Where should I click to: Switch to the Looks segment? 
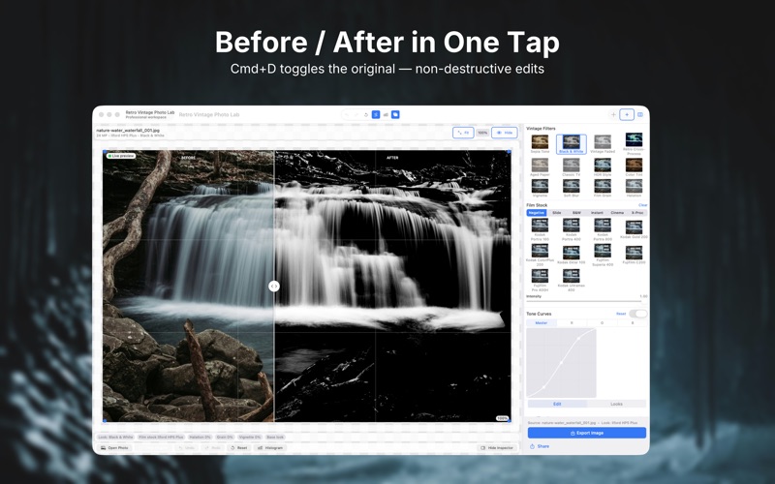pyautogui.click(x=616, y=404)
